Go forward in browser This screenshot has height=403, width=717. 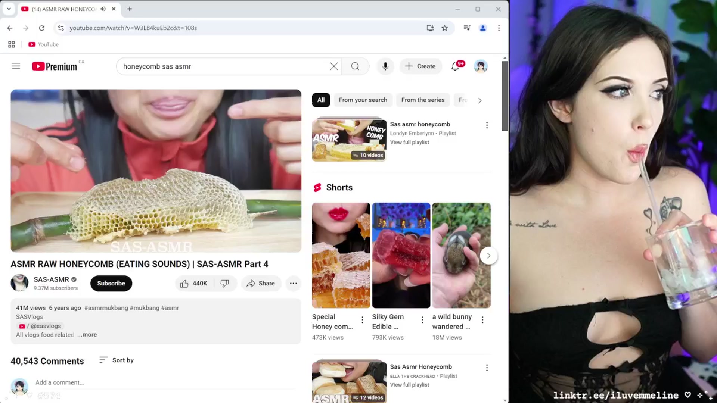pyautogui.click(x=25, y=28)
